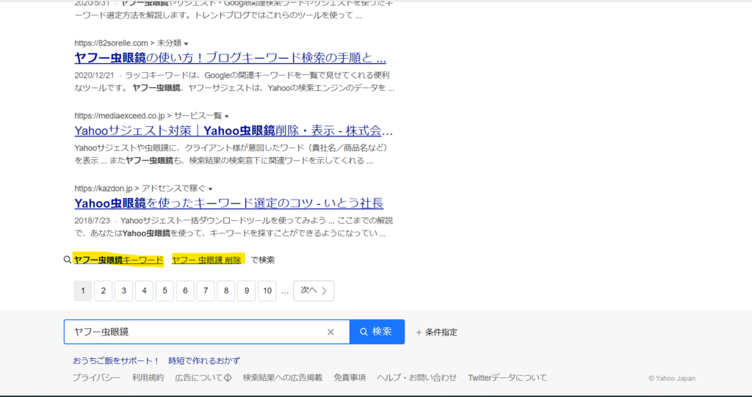Open 検索結果への広告掲載 footer link
752x397 pixels.
pos(283,378)
